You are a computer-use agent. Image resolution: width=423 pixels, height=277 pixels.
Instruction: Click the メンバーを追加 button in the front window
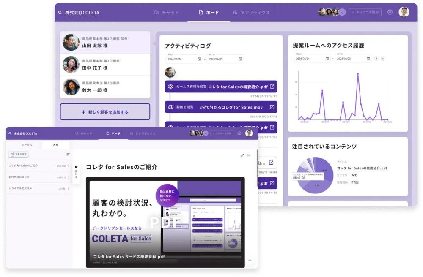tap(222, 133)
